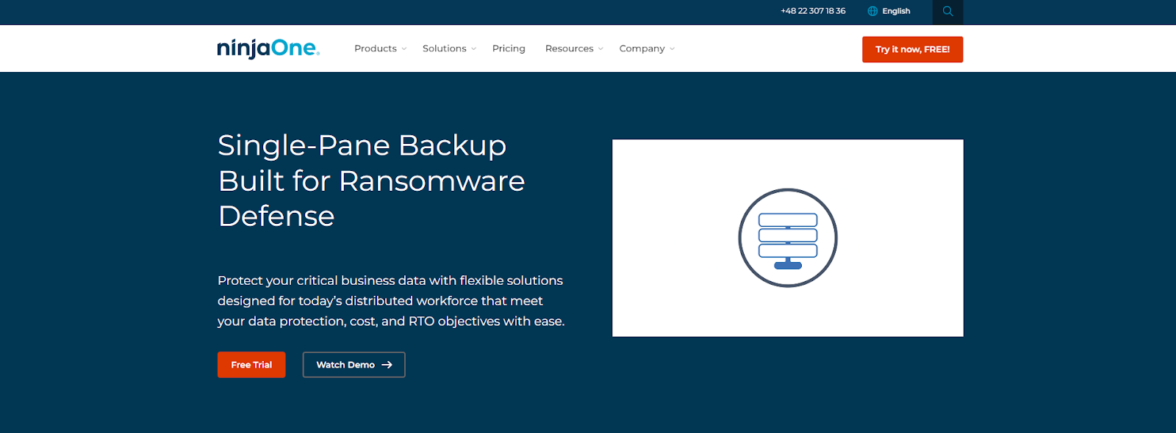This screenshot has height=433, width=1176.
Task: Open the search icon in top bar
Action: click(947, 12)
